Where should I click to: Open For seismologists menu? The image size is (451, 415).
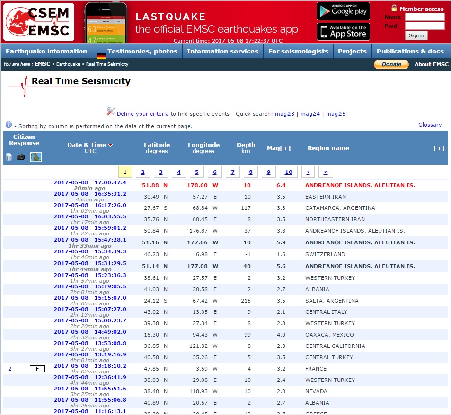(298, 51)
